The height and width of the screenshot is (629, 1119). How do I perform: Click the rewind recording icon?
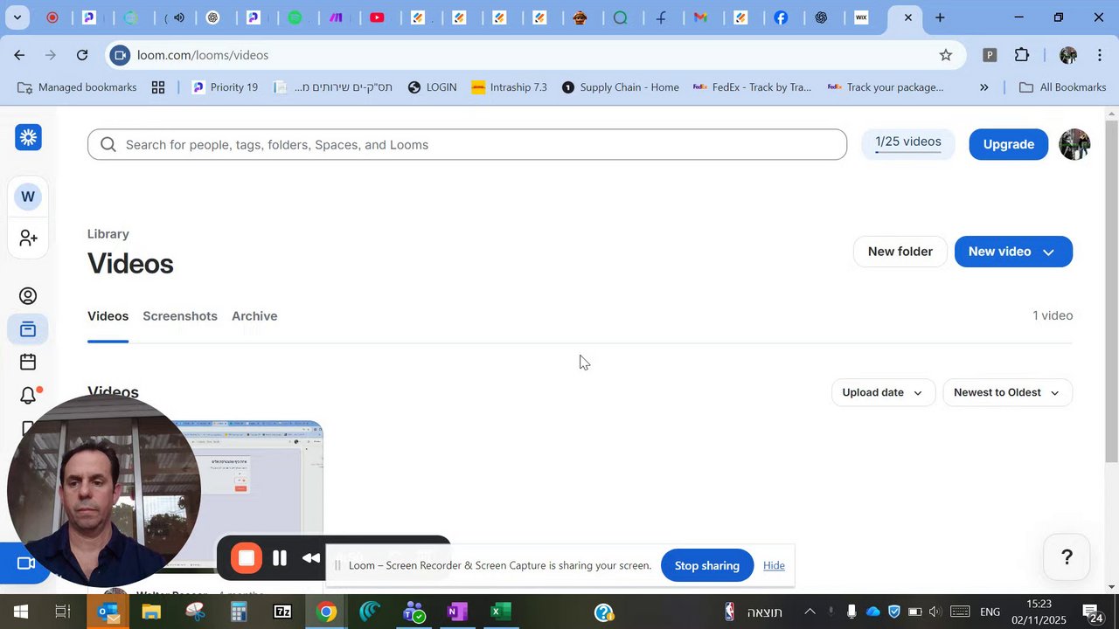[311, 558]
